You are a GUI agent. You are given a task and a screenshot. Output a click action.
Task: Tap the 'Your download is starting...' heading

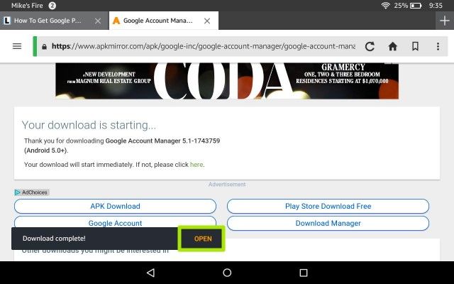point(89,125)
